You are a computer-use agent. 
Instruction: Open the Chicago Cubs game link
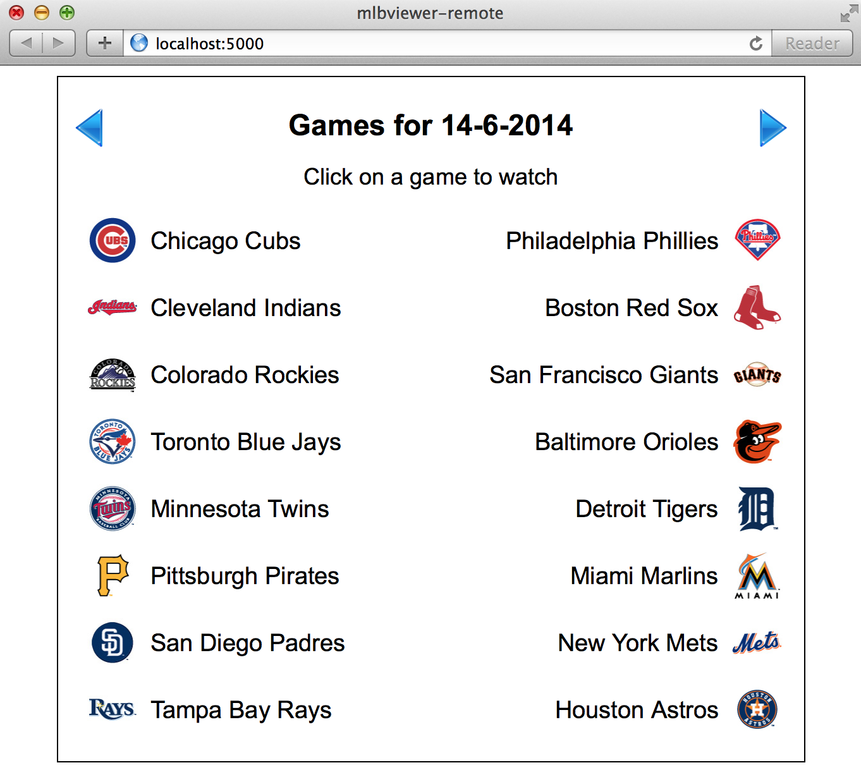[x=226, y=241]
